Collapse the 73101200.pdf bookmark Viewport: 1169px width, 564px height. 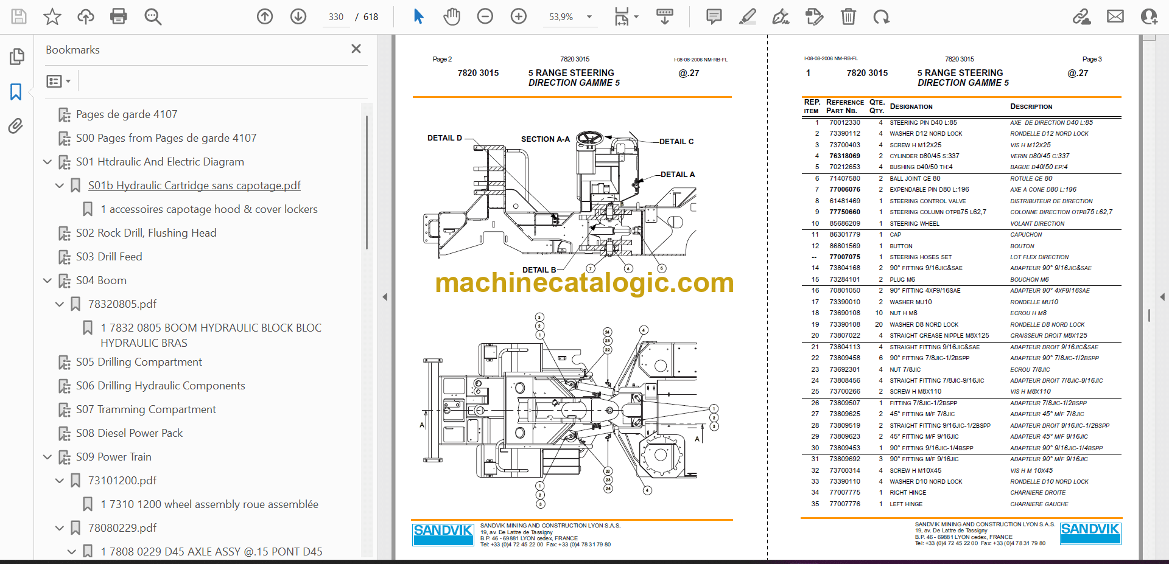point(60,481)
